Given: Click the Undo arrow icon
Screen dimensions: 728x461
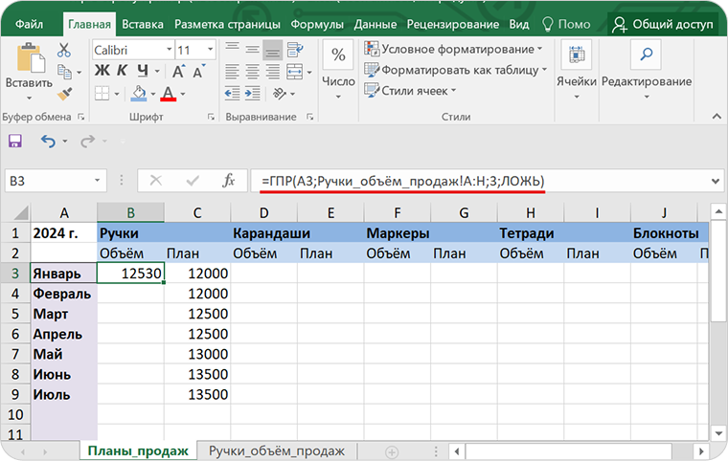Looking at the screenshot, I should pyautogui.click(x=48, y=142).
